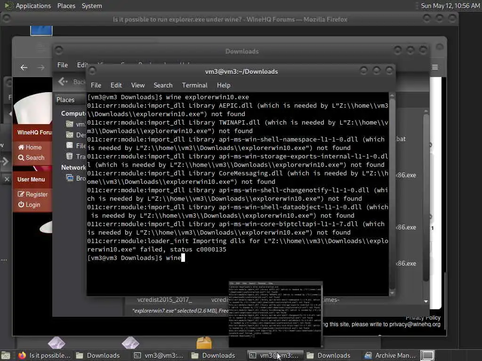The image size is (482, 361).
Task: Select the home folder icon under Computer
Action: 70,124
